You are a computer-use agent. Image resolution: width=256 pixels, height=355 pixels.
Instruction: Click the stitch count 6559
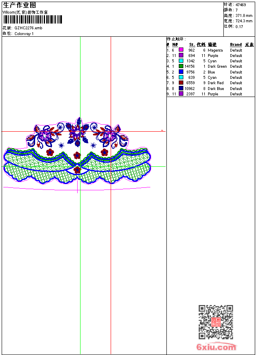click(x=190, y=83)
